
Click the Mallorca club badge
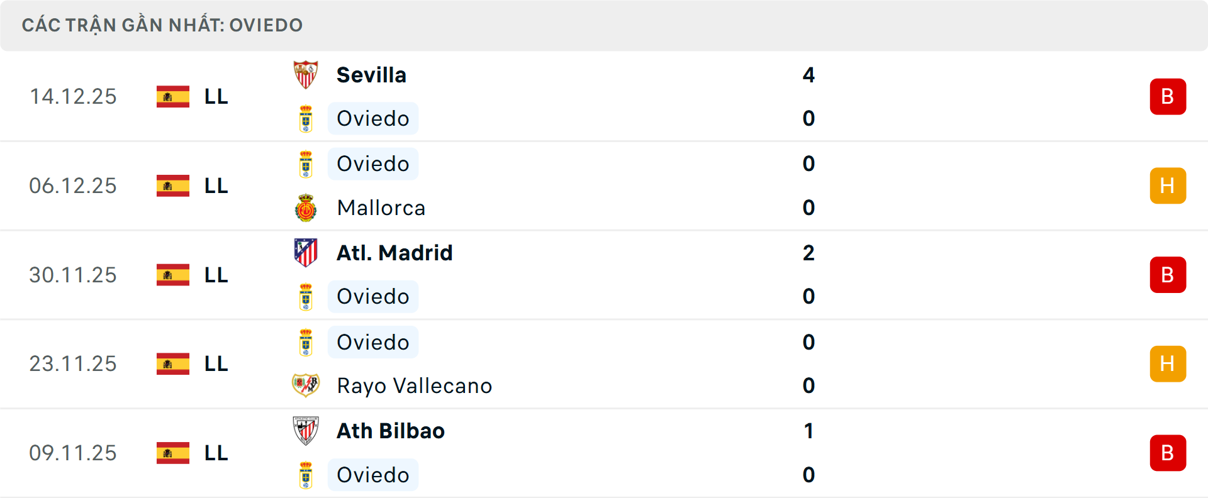click(x=306, y=207)
